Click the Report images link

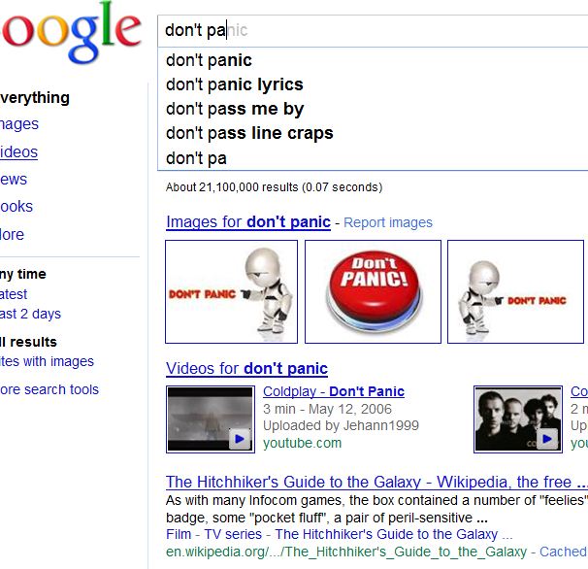[x=388, y=222]
